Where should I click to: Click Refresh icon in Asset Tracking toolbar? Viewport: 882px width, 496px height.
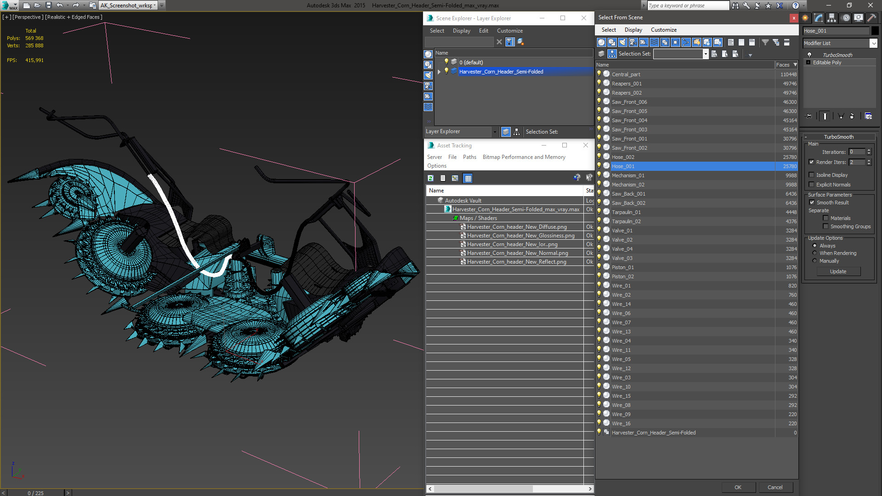click(430, 178)
